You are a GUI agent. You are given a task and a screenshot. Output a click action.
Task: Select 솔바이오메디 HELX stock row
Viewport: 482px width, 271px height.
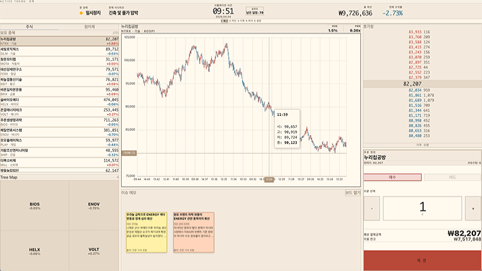(59, 102)
